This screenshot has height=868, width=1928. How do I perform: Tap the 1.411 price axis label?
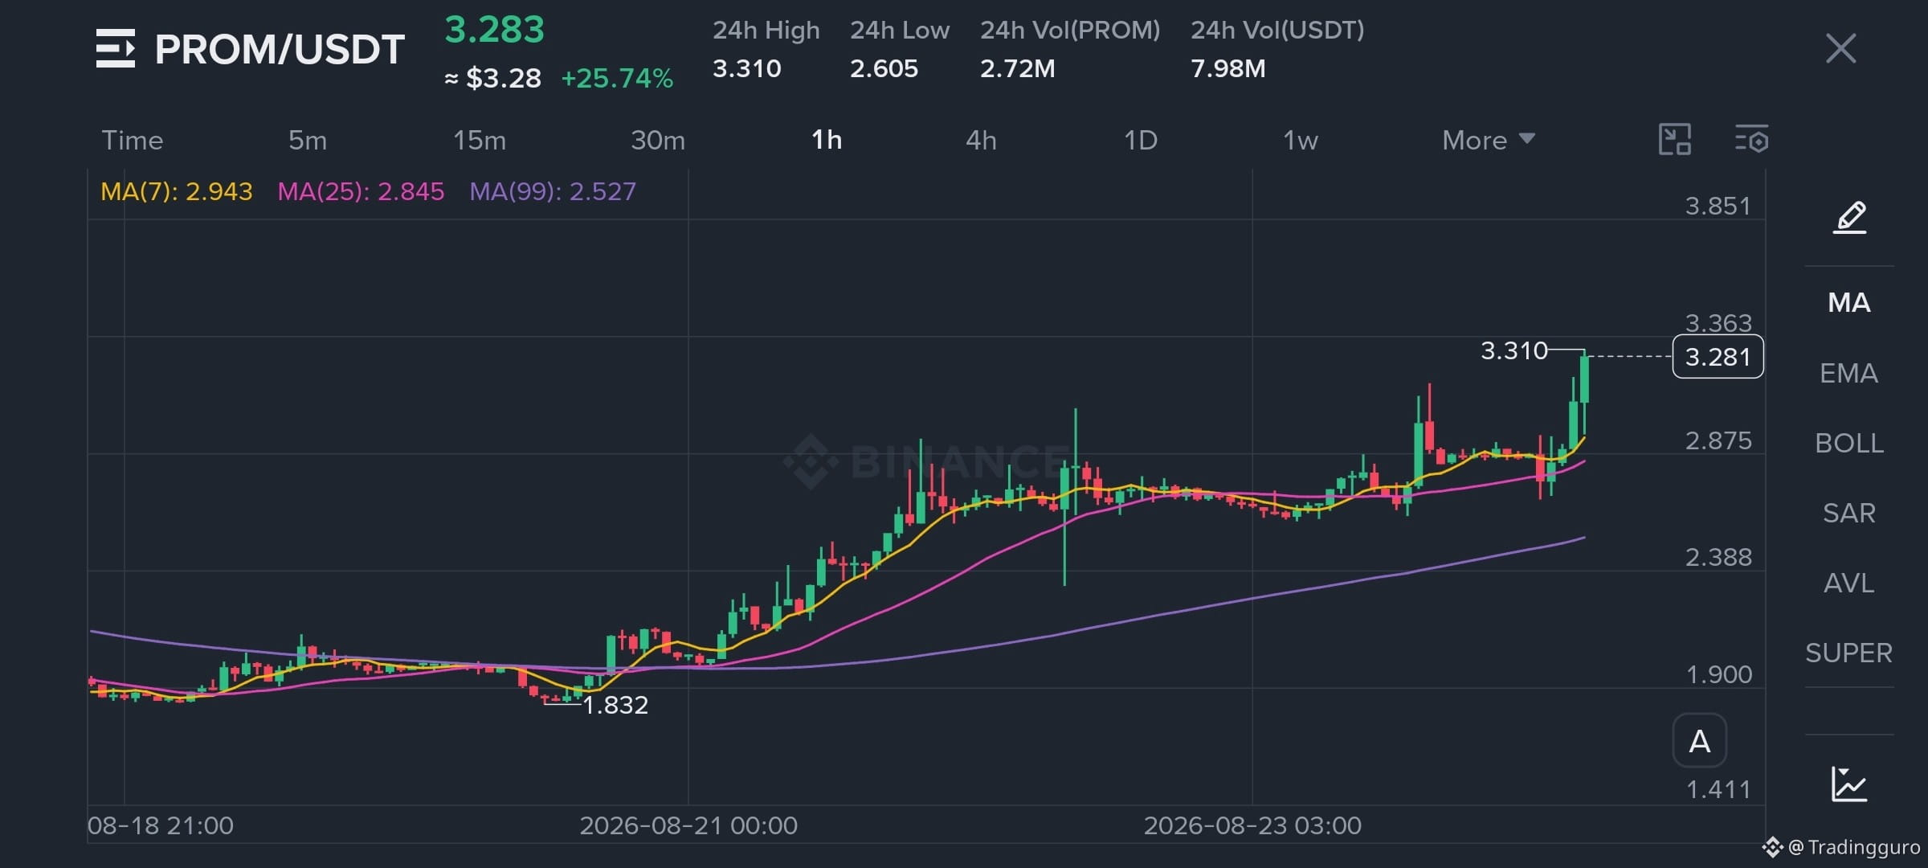pos(1718,789)
